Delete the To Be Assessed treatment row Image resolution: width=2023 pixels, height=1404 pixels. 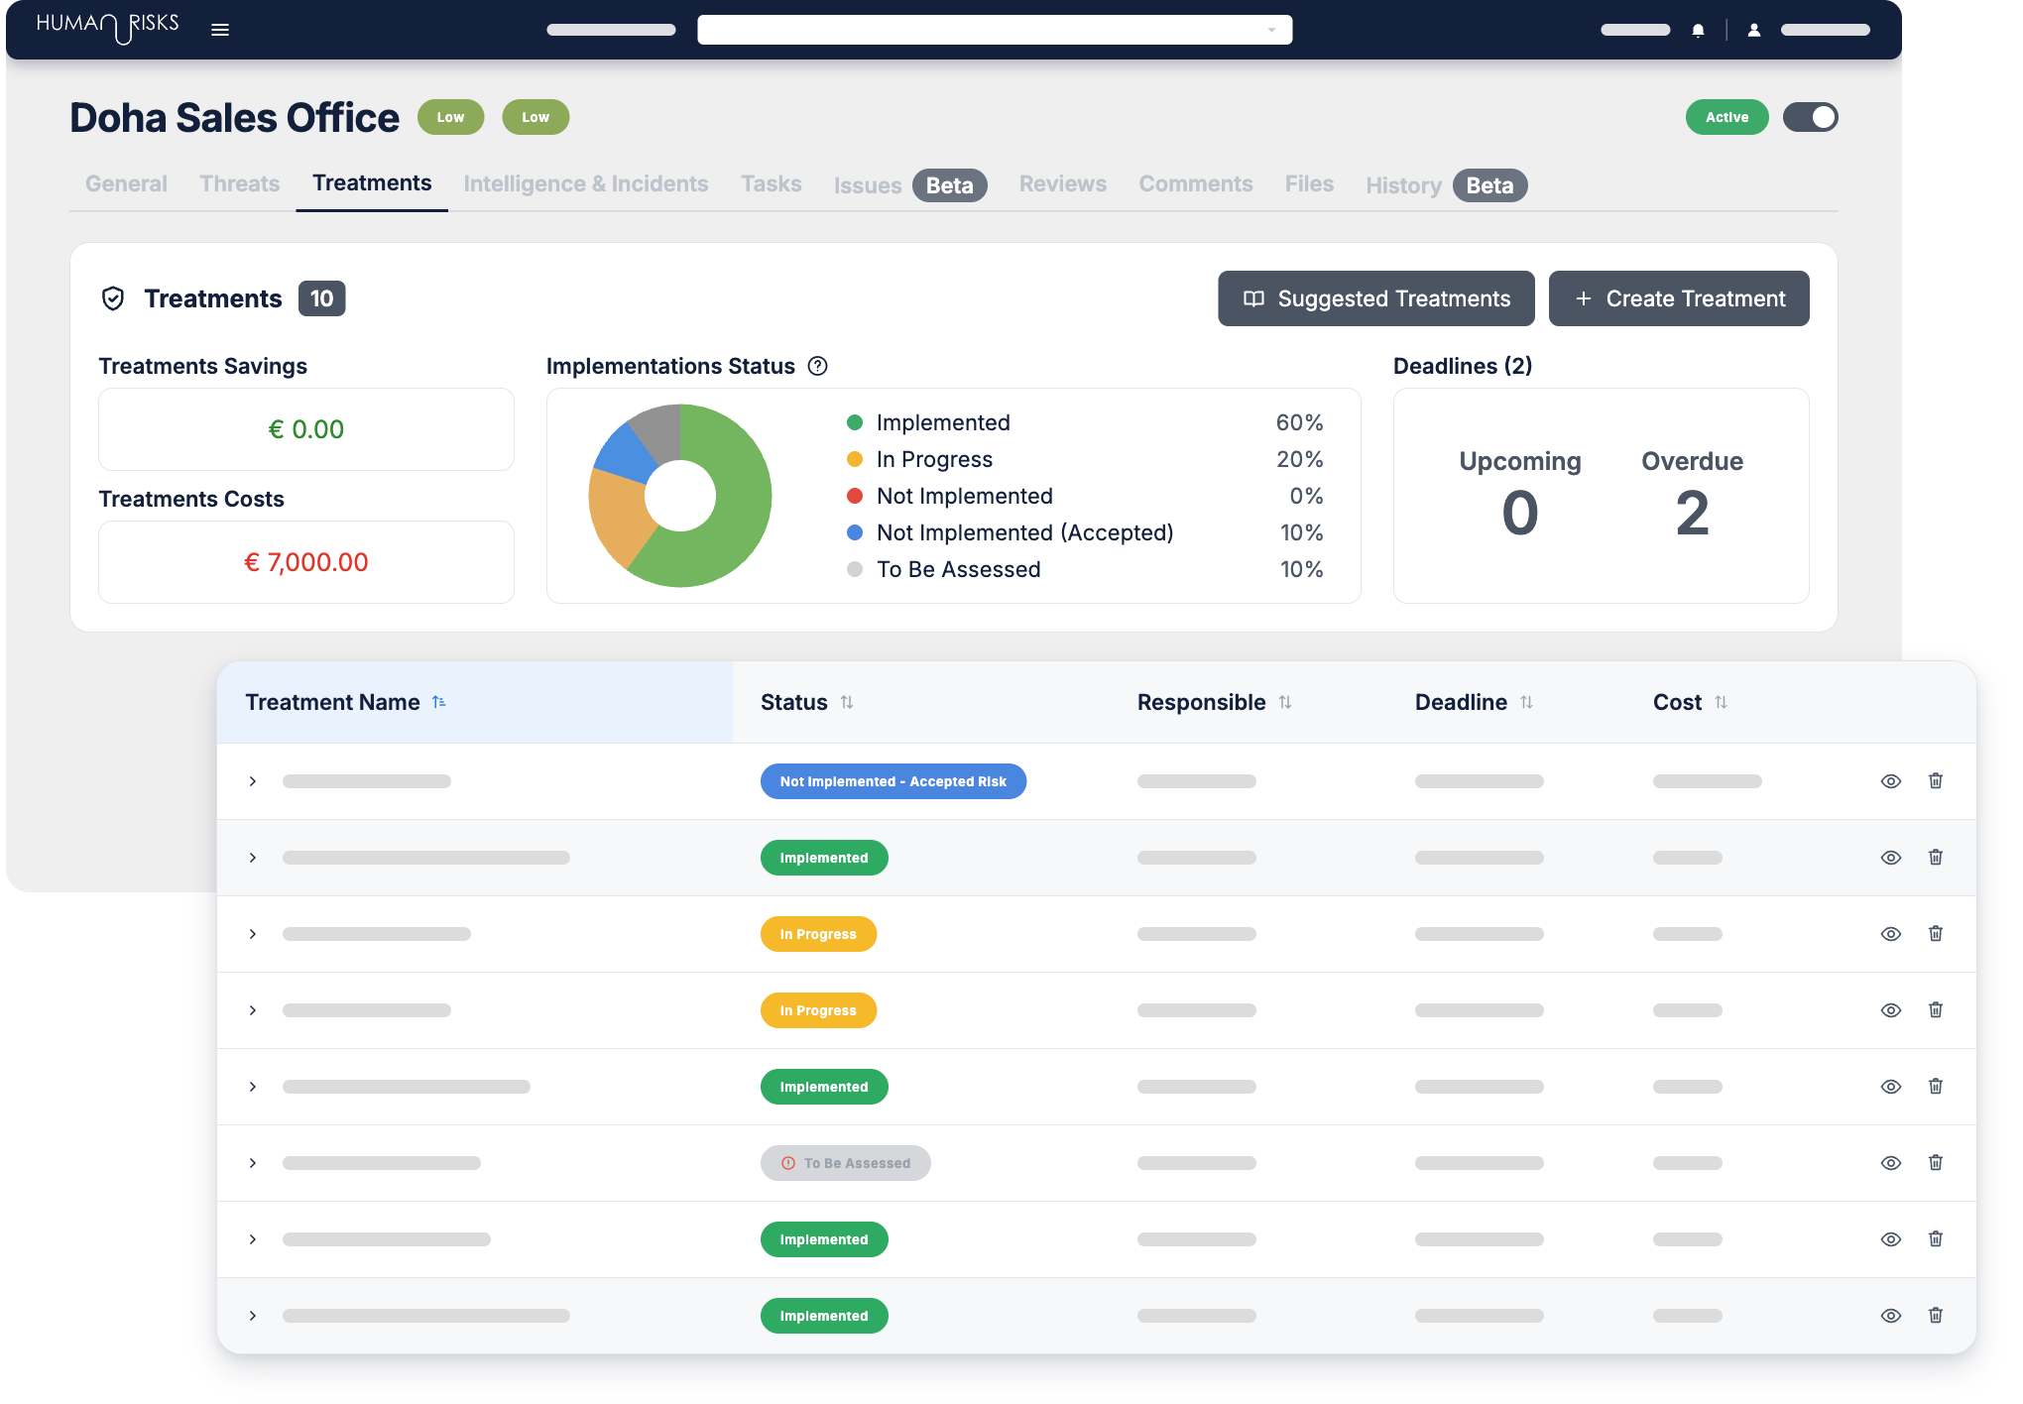(x=1935, y=1162)
